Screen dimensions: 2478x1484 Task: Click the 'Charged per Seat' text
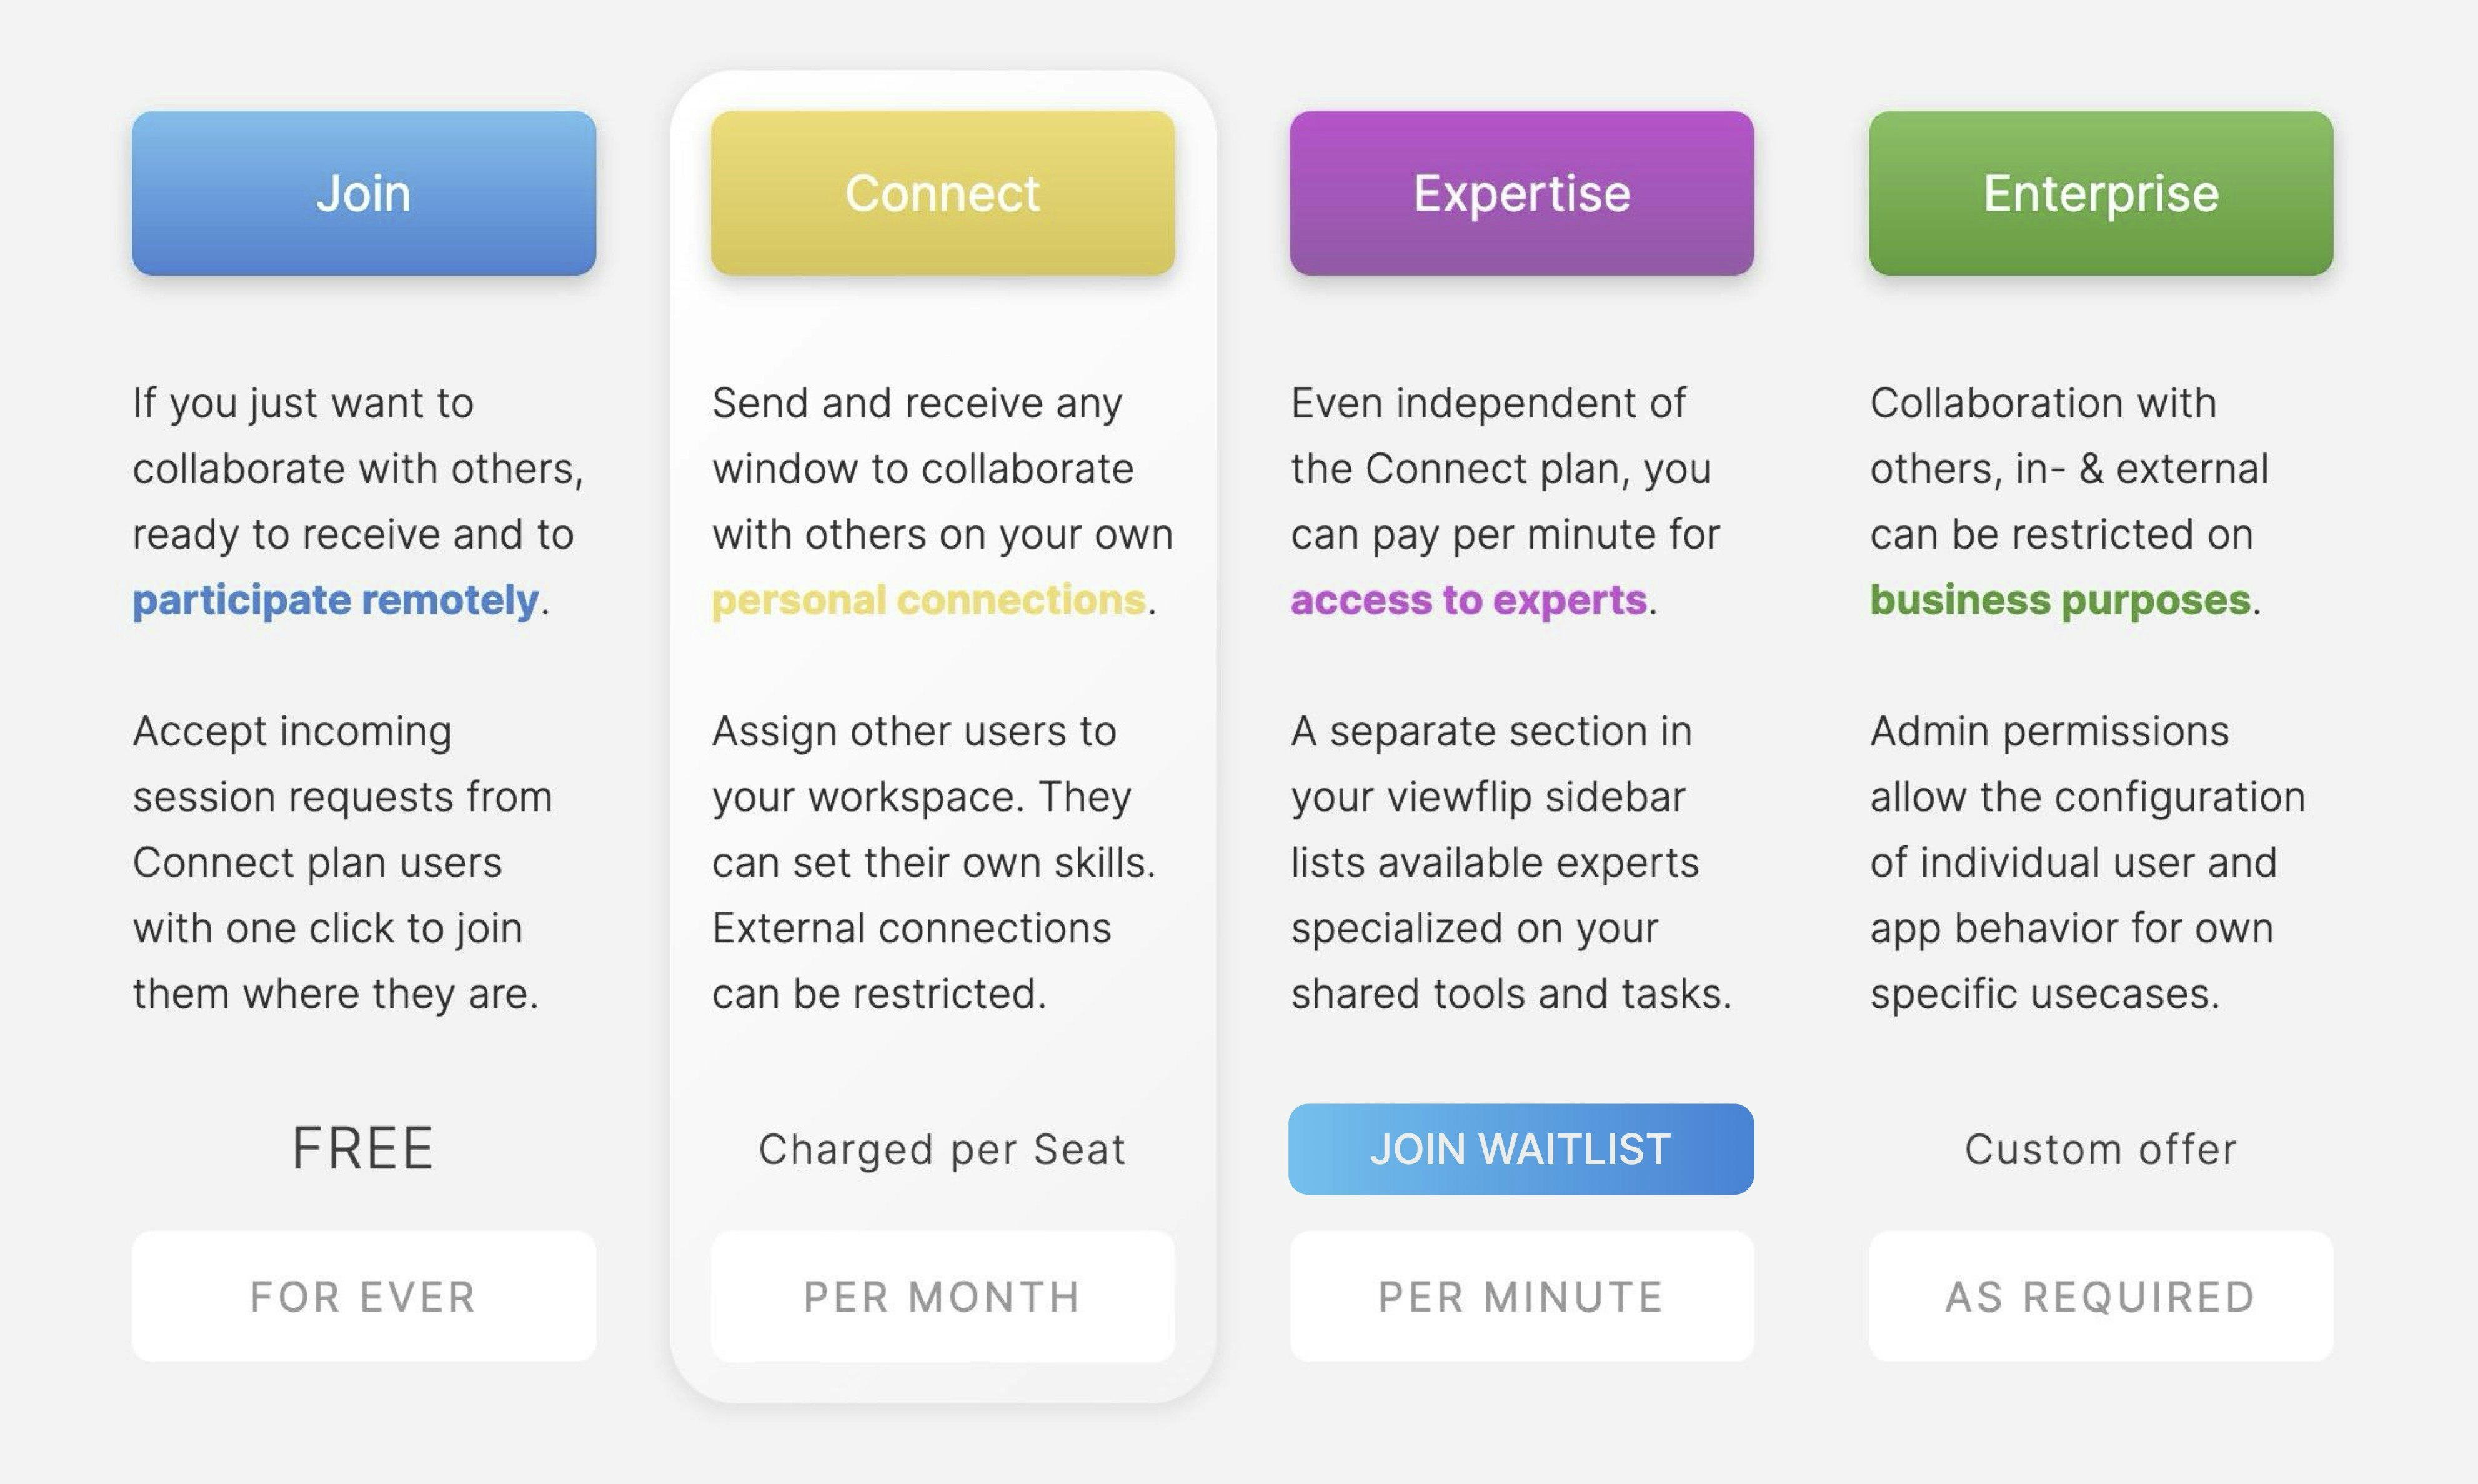[942, 1150]
